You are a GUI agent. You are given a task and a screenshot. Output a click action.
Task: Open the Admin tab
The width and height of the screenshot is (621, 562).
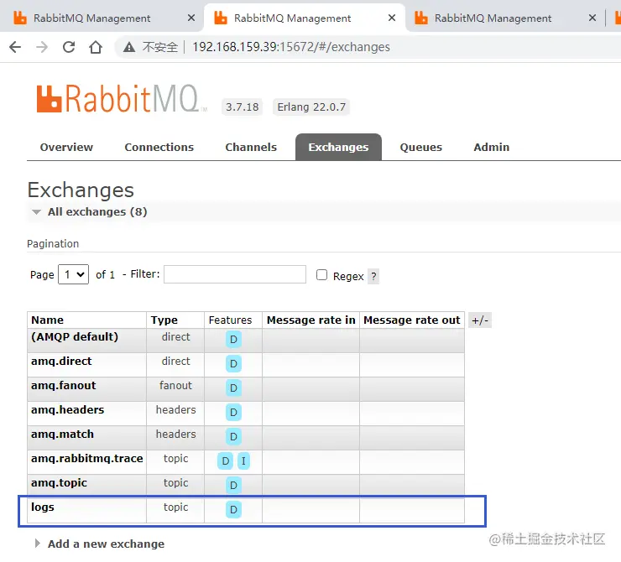pos(492,148)
